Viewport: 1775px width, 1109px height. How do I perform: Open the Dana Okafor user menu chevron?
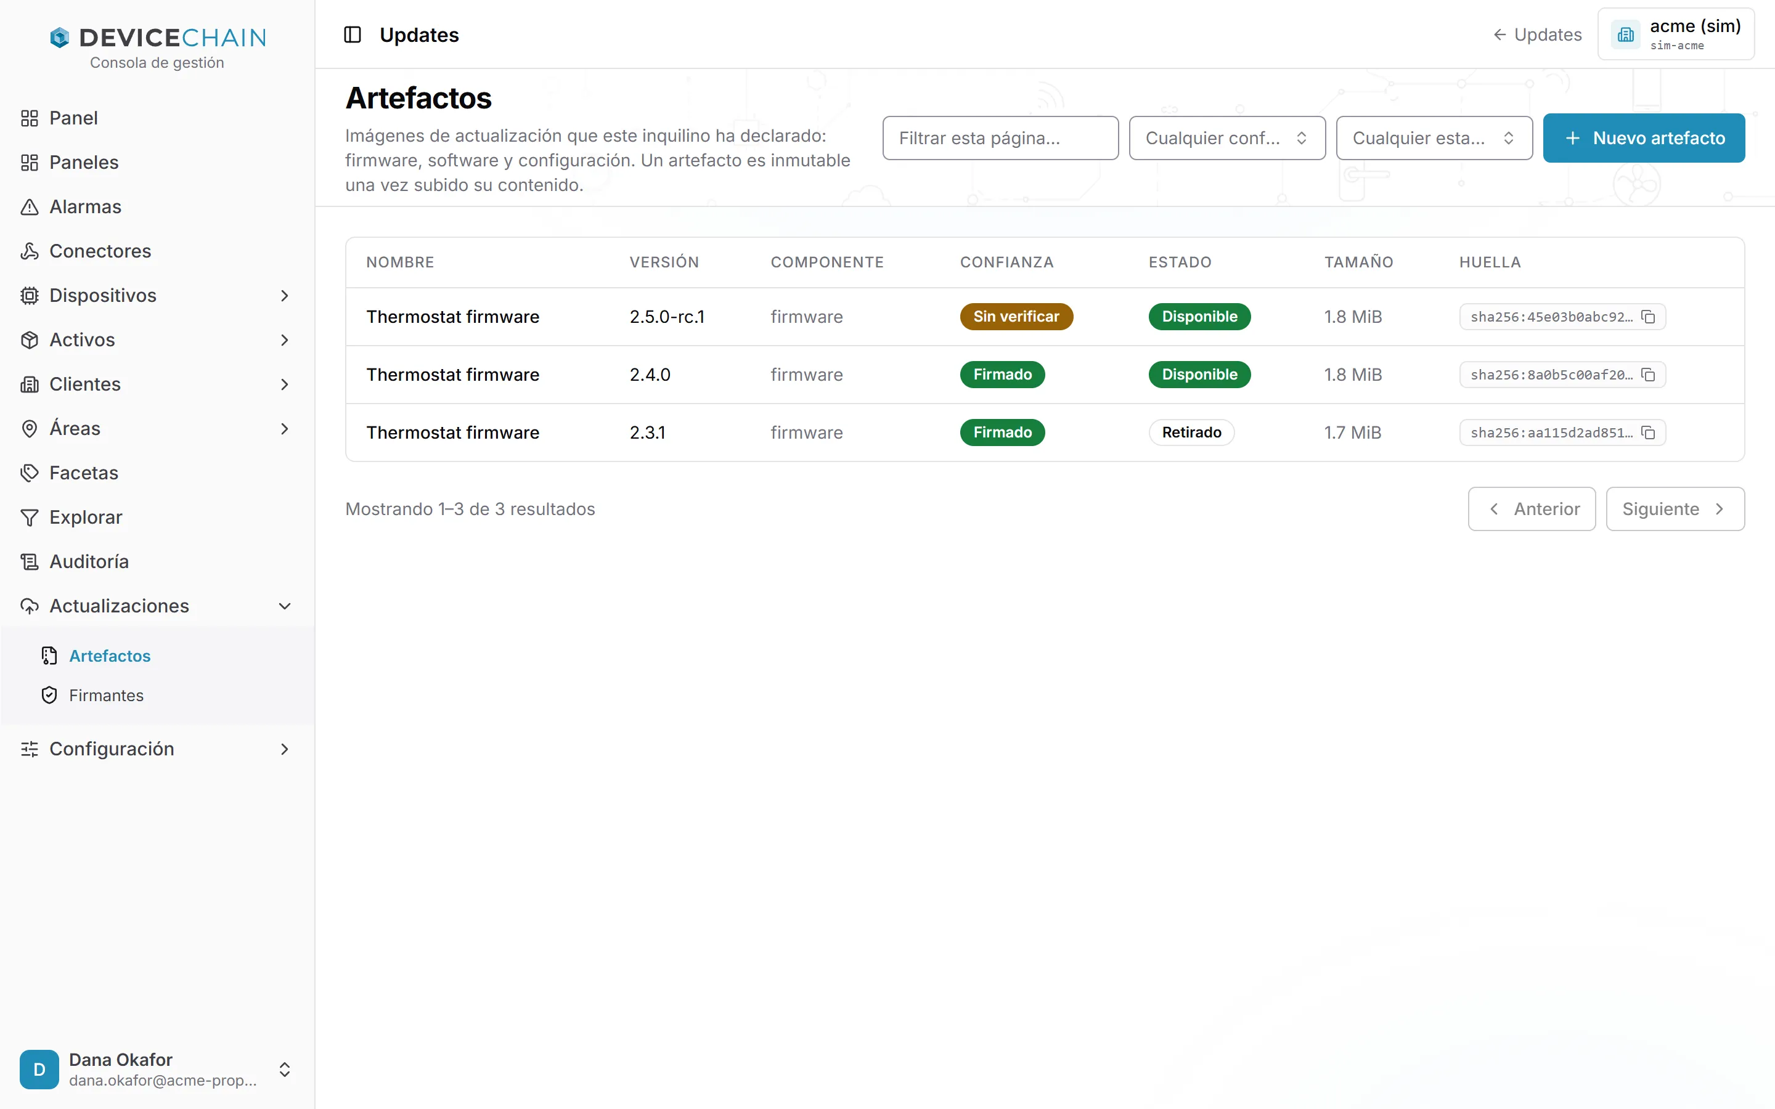coord(285,1070)
